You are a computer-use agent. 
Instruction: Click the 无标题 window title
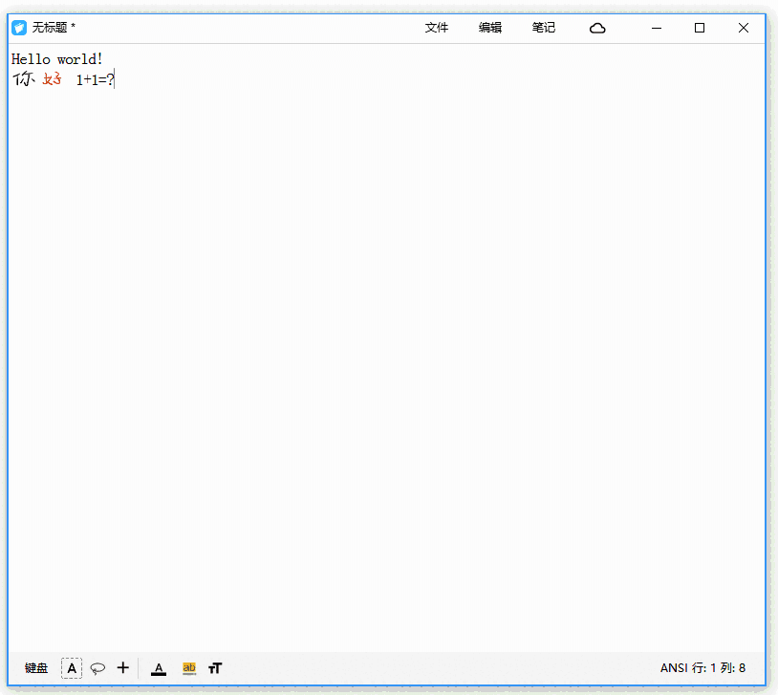(x=50, y=28)
